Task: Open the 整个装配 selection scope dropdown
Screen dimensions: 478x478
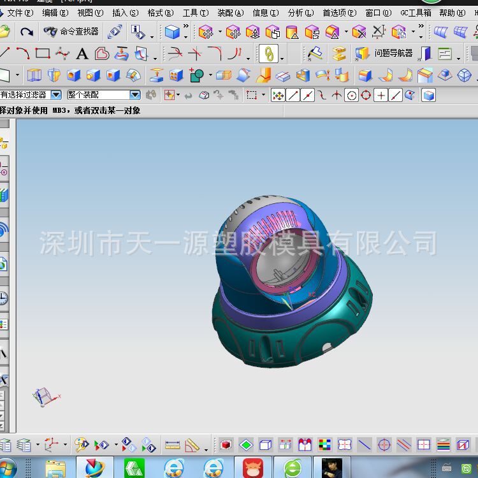Action: [135, 95]
